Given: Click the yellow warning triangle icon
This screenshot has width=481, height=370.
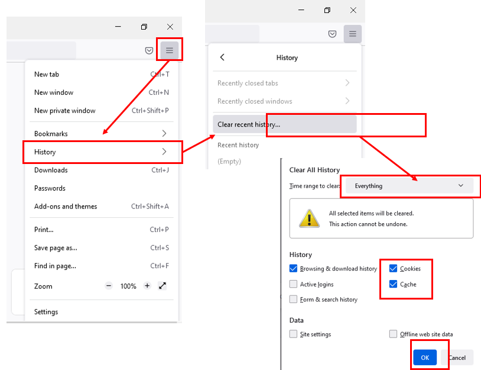Looking at the screenshot, I should [x=309, y=218].
